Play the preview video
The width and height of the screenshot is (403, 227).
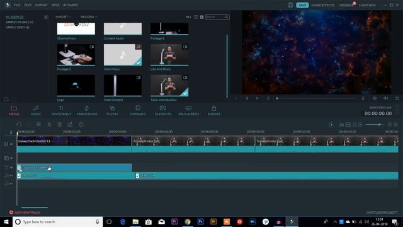(x=258, y=98)
